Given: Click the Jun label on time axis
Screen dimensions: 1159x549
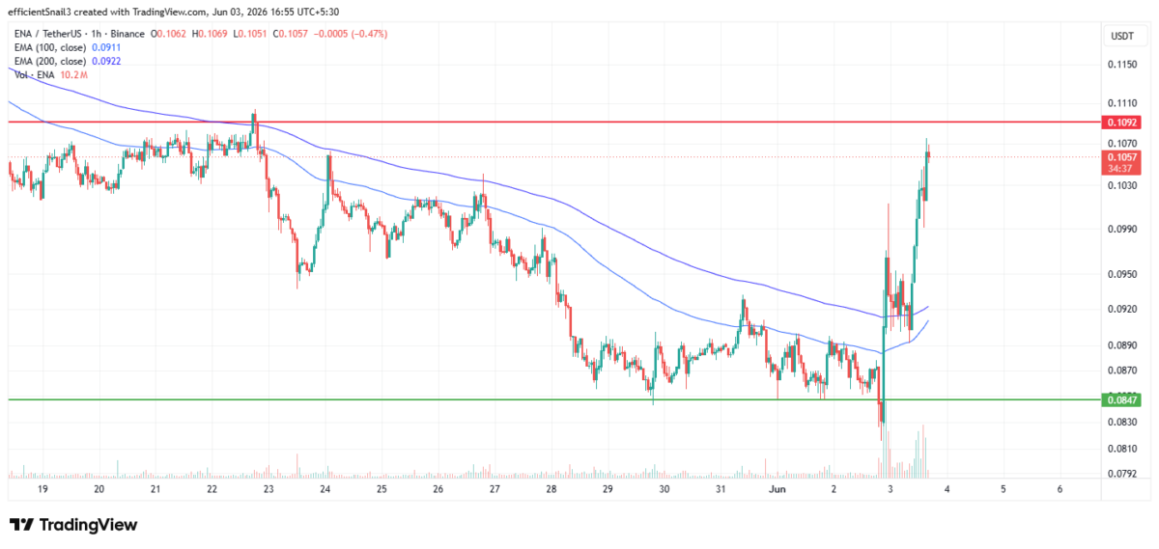Looking at the screenshot, I should 777,490.
